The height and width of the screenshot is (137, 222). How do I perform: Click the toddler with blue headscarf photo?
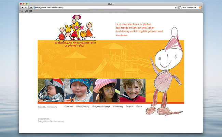point(79,90)
